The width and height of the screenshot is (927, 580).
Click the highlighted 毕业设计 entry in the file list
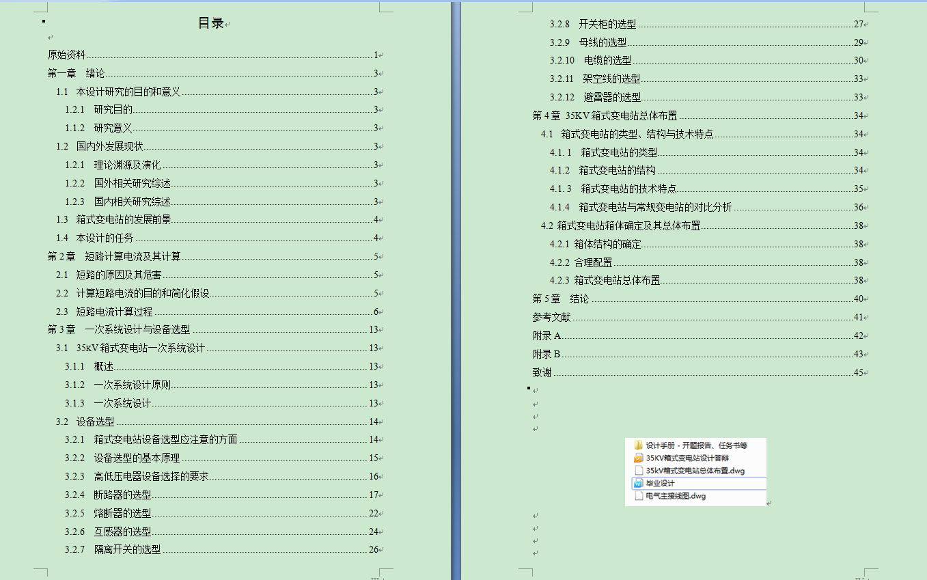[x=695, y=483]
